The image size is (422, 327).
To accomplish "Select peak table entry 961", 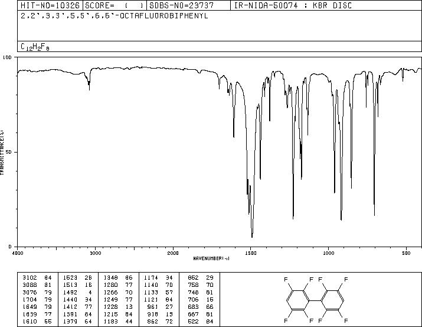I will click(x=160, y=307).
